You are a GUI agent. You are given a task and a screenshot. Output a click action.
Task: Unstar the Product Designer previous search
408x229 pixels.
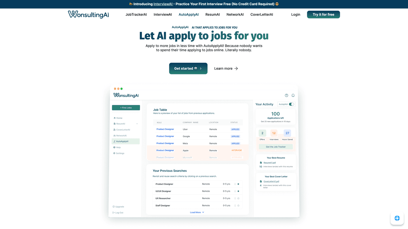click(238, 184)
